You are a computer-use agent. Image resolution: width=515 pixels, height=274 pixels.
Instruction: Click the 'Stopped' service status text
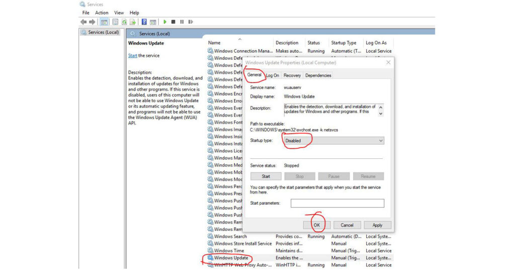(291, 166)
